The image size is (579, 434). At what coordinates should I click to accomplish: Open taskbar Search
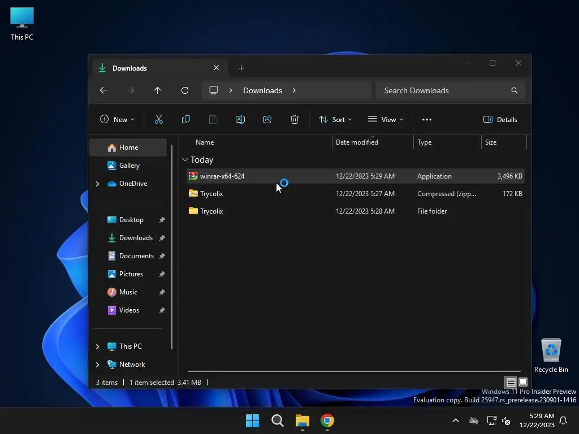(277, 420)
